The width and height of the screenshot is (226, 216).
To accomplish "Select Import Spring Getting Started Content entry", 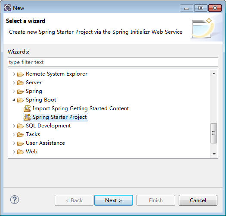I will click(x=80, y=108).
